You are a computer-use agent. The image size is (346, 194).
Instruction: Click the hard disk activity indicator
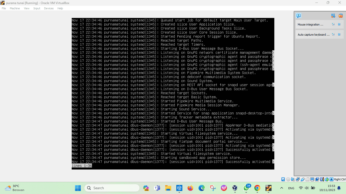[x=283, y=179]
